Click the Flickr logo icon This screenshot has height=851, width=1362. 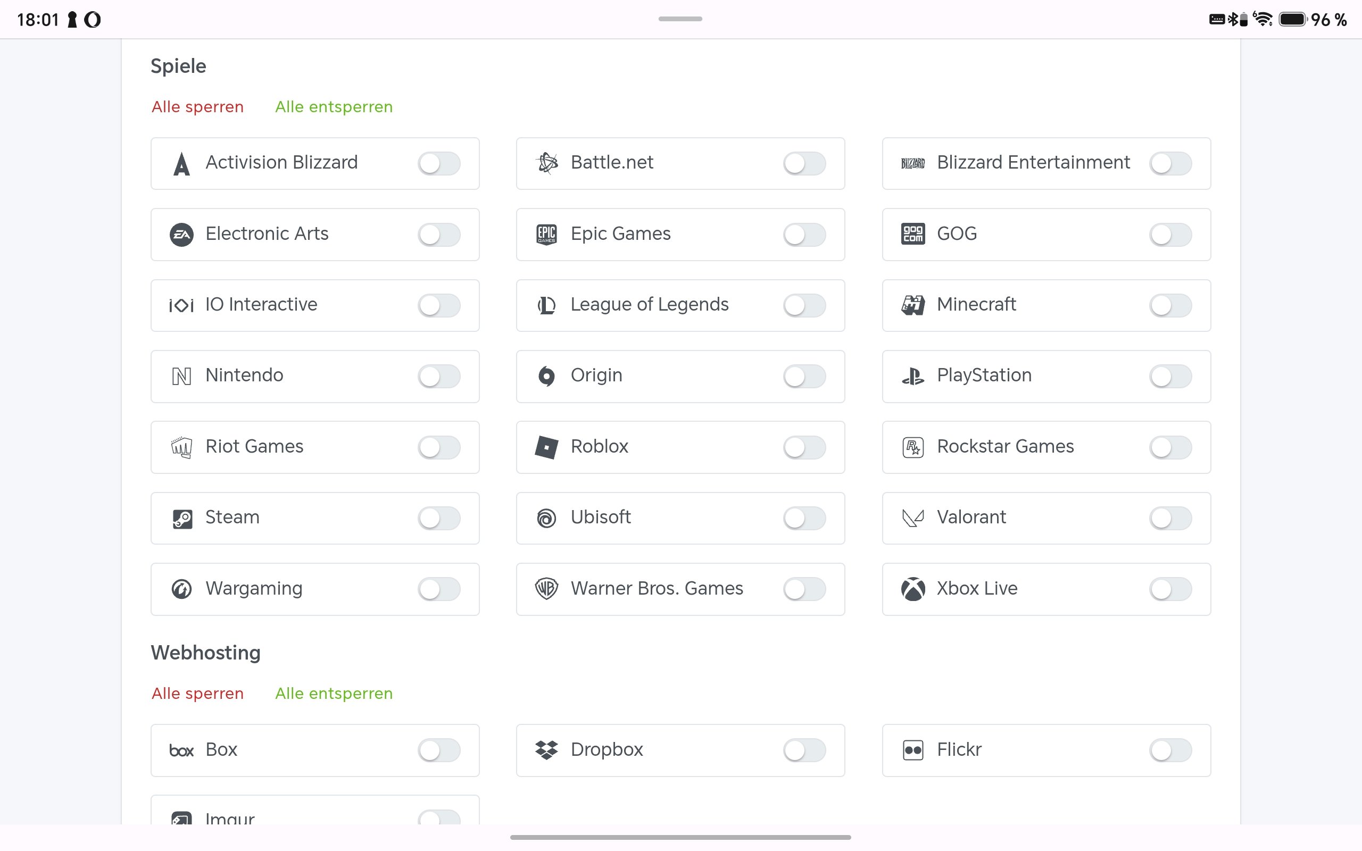click(913, 750)
